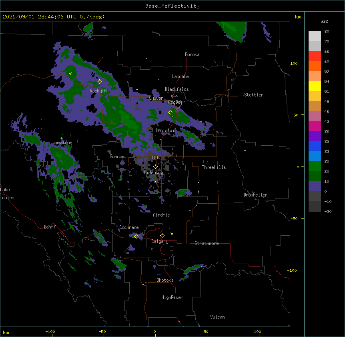Viewport: 345px width, 337px height.
Task: Select the red 60-65 dBZ legend swatch
Action: (315, 56)
